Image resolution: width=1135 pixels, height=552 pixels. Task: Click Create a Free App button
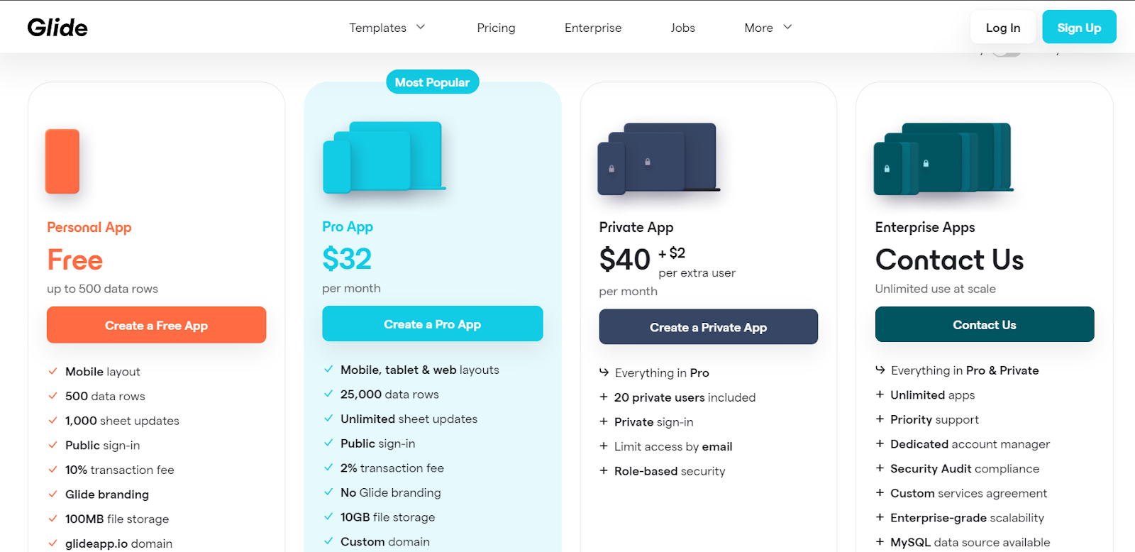[156, 325]
